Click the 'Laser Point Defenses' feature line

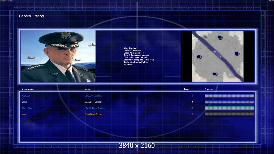(134, 53)
